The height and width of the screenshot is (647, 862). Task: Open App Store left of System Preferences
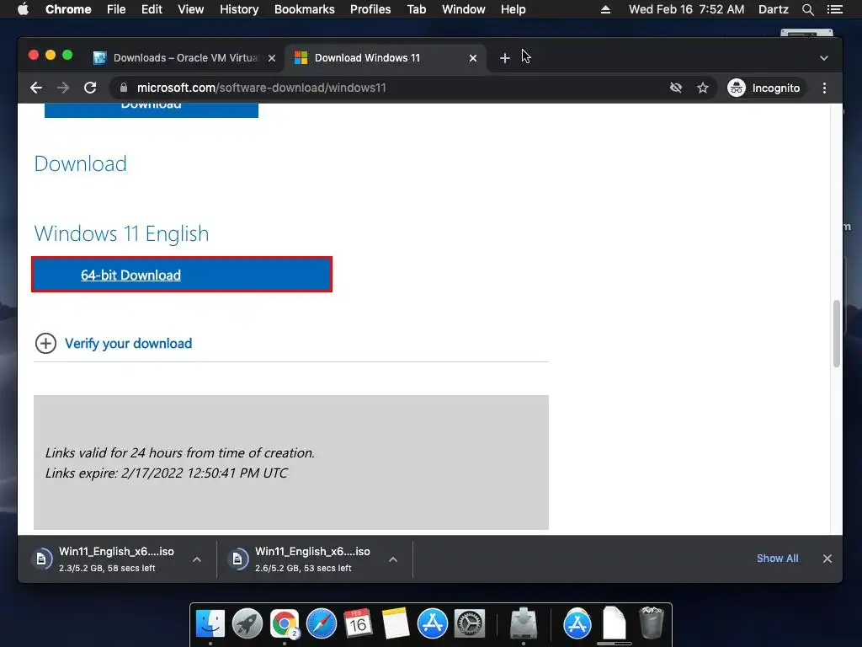(x=432, y=623)
